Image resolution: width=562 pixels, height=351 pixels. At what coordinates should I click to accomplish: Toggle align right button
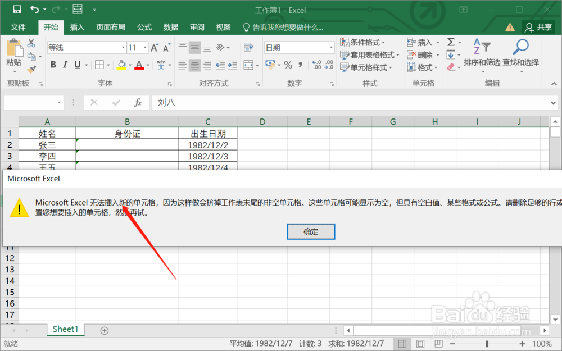(207, 65)
